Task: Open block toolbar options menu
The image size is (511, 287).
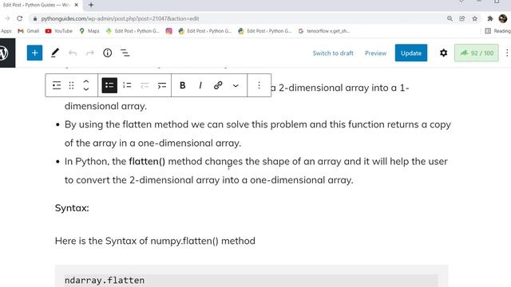Action: 259,85
